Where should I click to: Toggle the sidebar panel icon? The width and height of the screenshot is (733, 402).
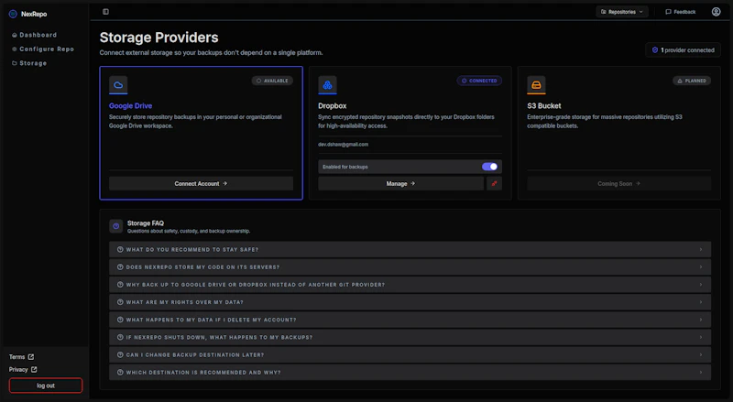coord(105,12)
